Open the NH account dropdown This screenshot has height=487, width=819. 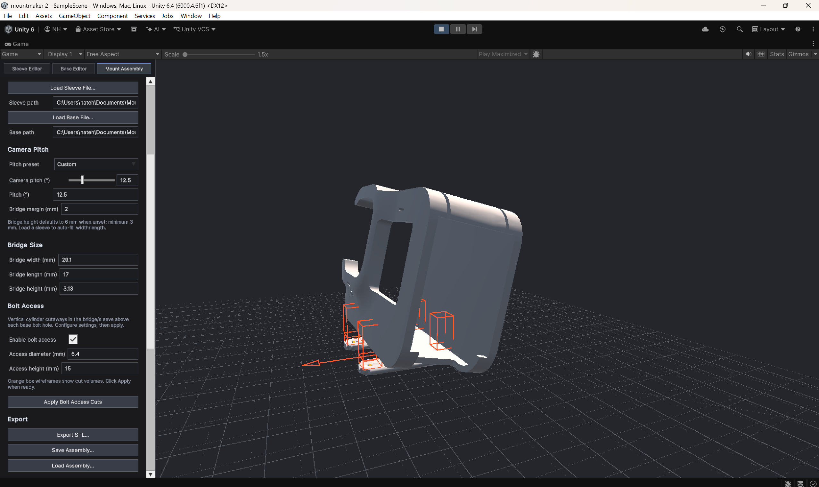56,29
